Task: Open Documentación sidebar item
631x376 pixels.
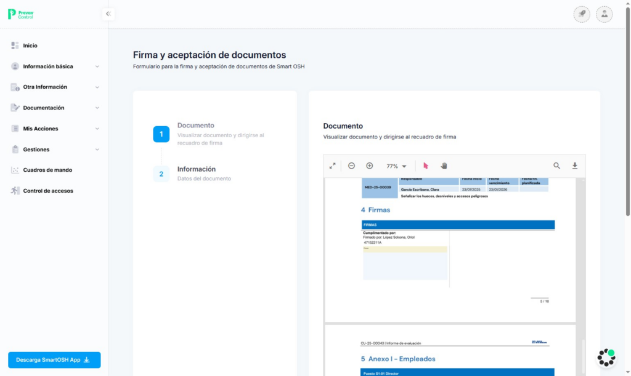Action: point(44,108)
